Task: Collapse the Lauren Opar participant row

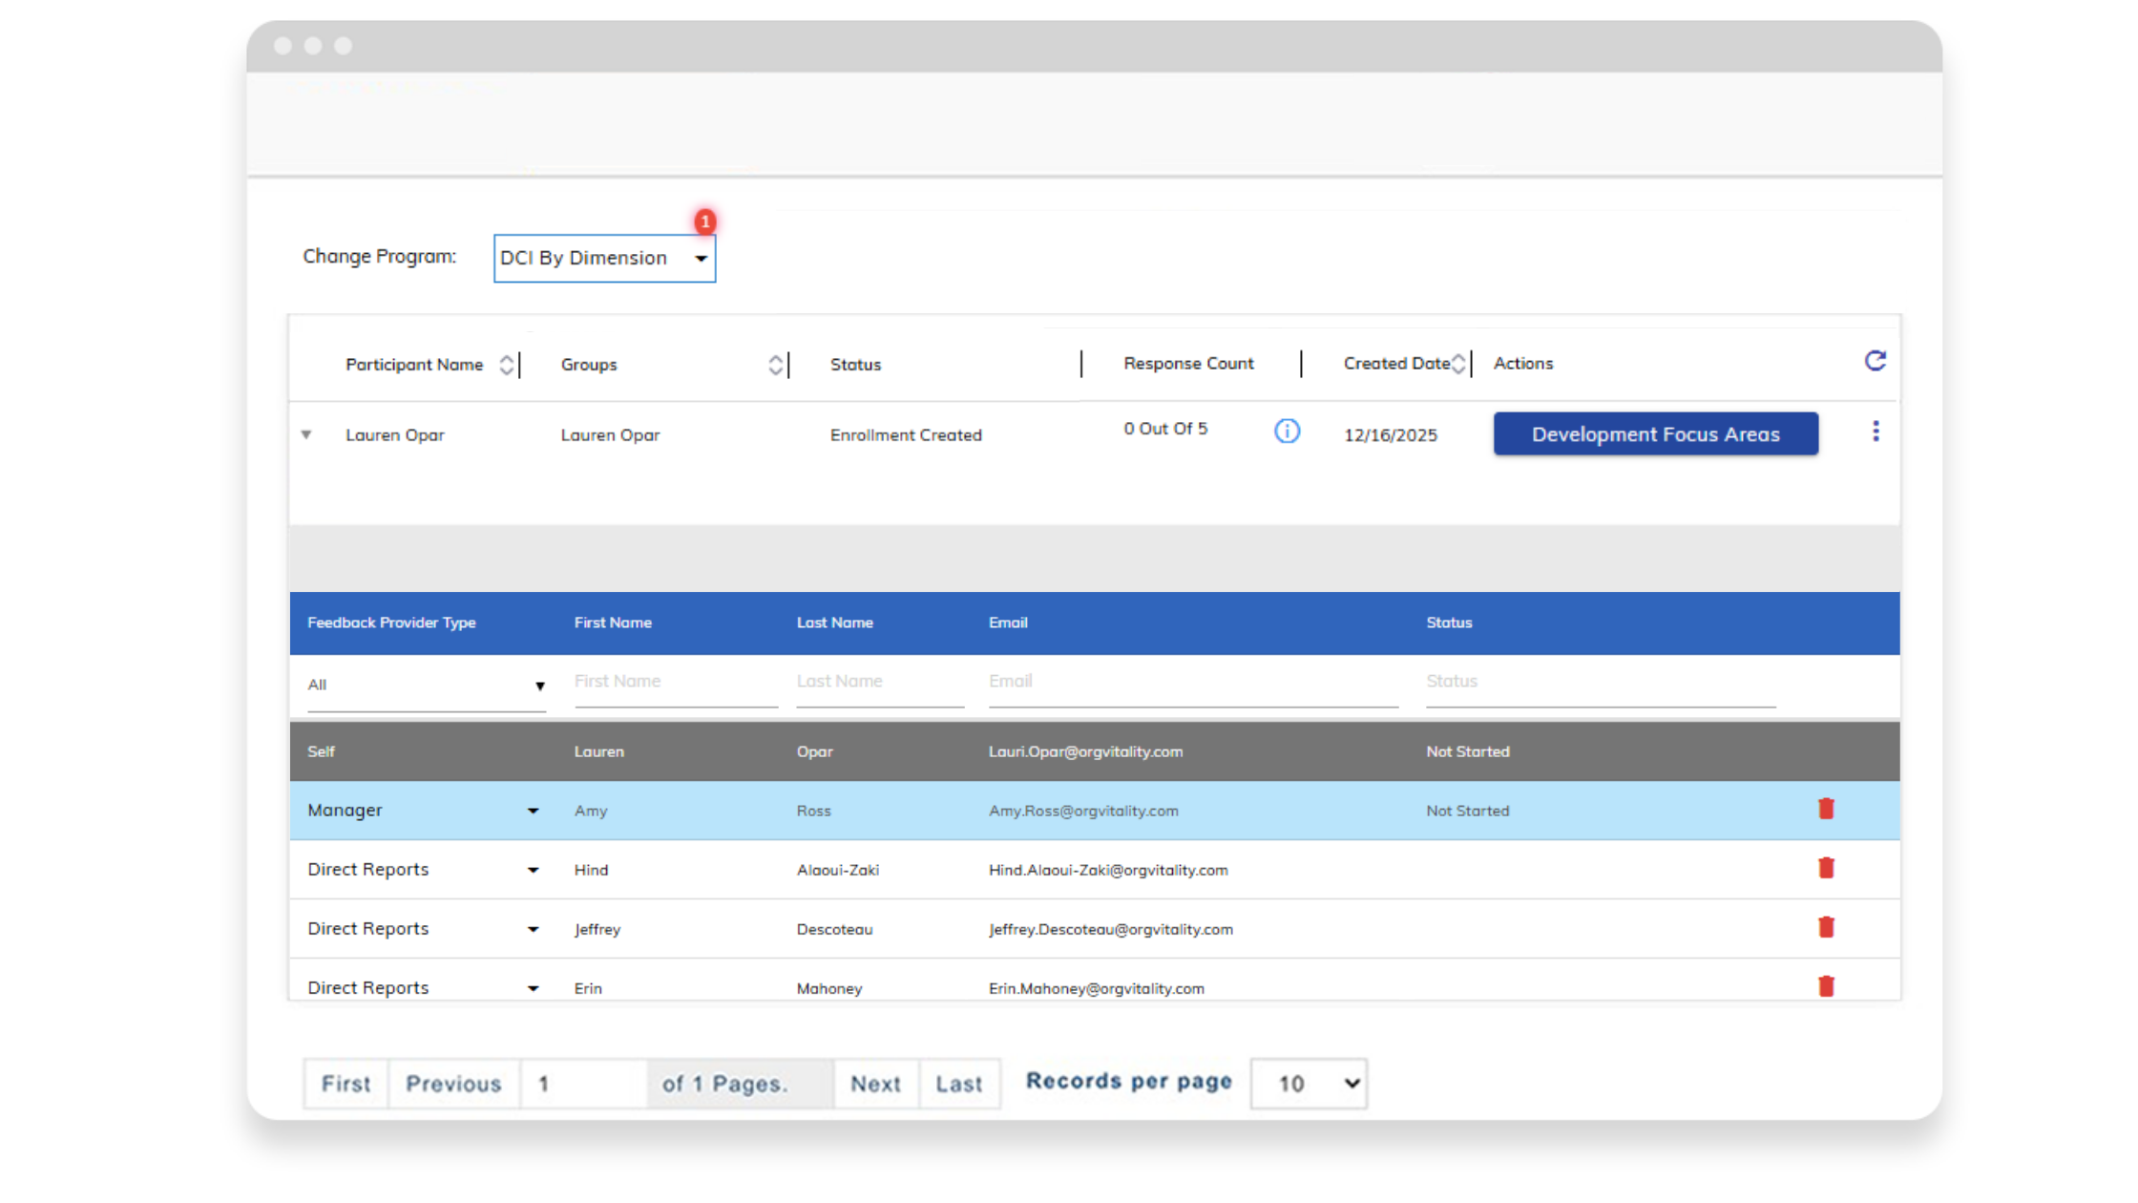Action: 306,434
